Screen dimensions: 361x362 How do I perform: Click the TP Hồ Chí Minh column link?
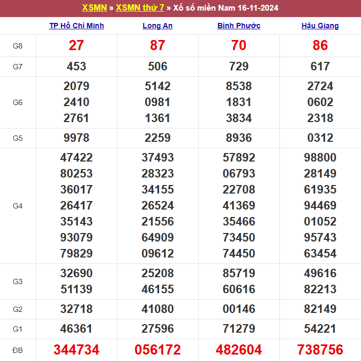coord(76,26)
